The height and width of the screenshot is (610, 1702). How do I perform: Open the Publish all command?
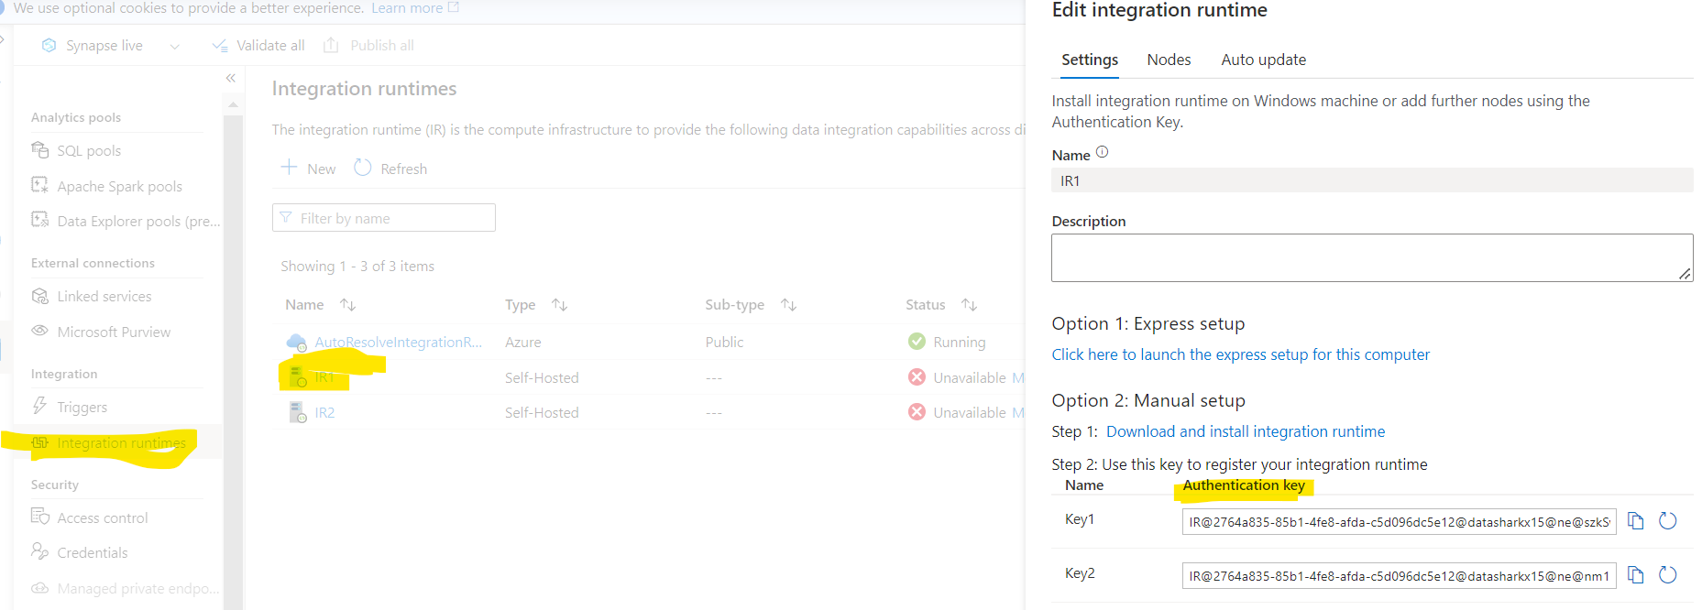(369, 45)
